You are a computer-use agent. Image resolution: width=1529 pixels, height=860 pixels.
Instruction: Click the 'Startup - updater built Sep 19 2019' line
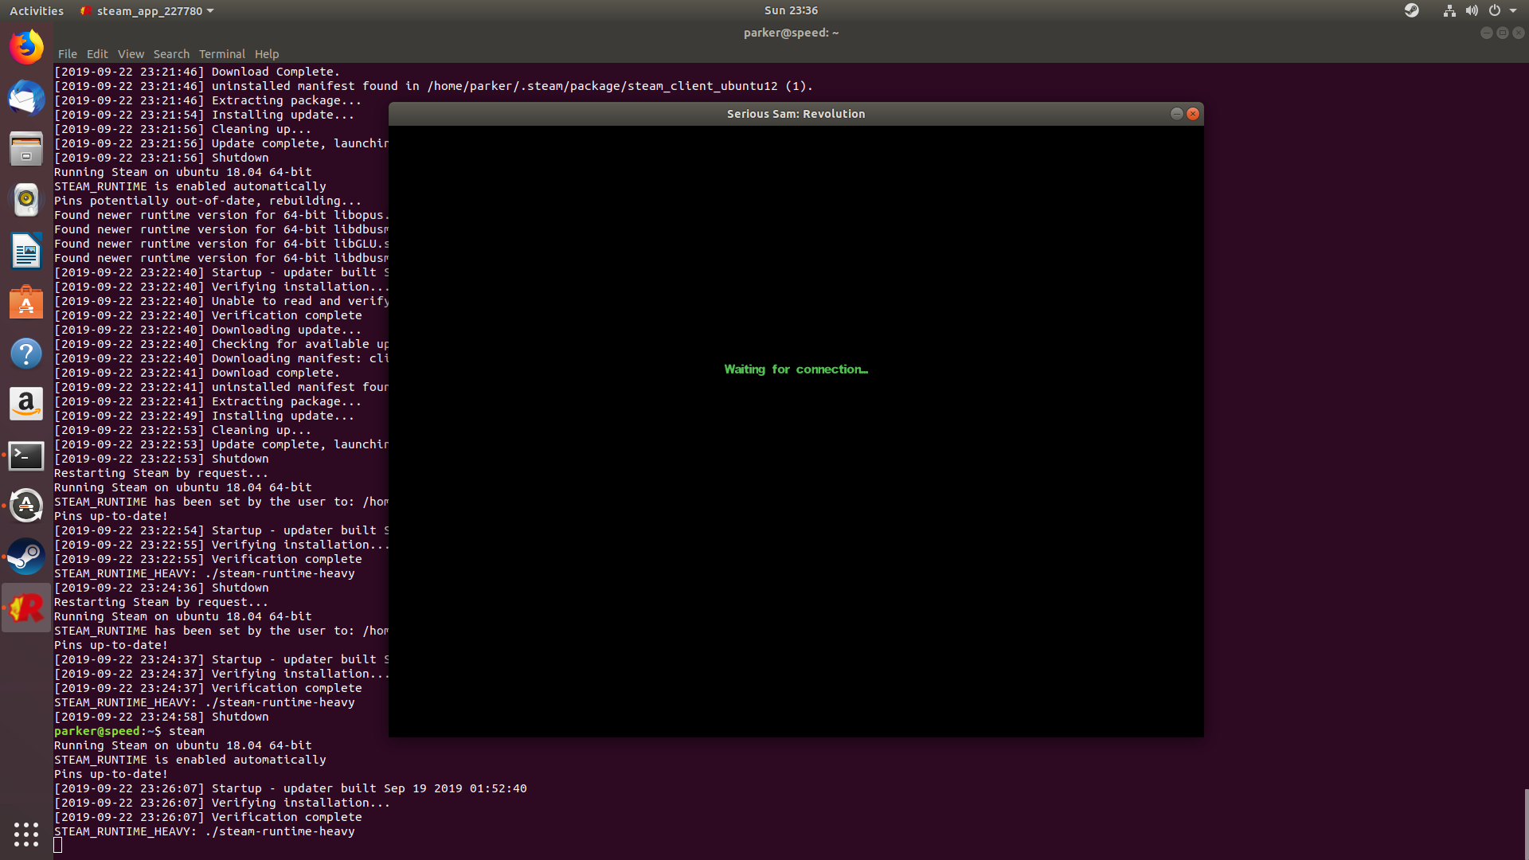coord(291,788)
